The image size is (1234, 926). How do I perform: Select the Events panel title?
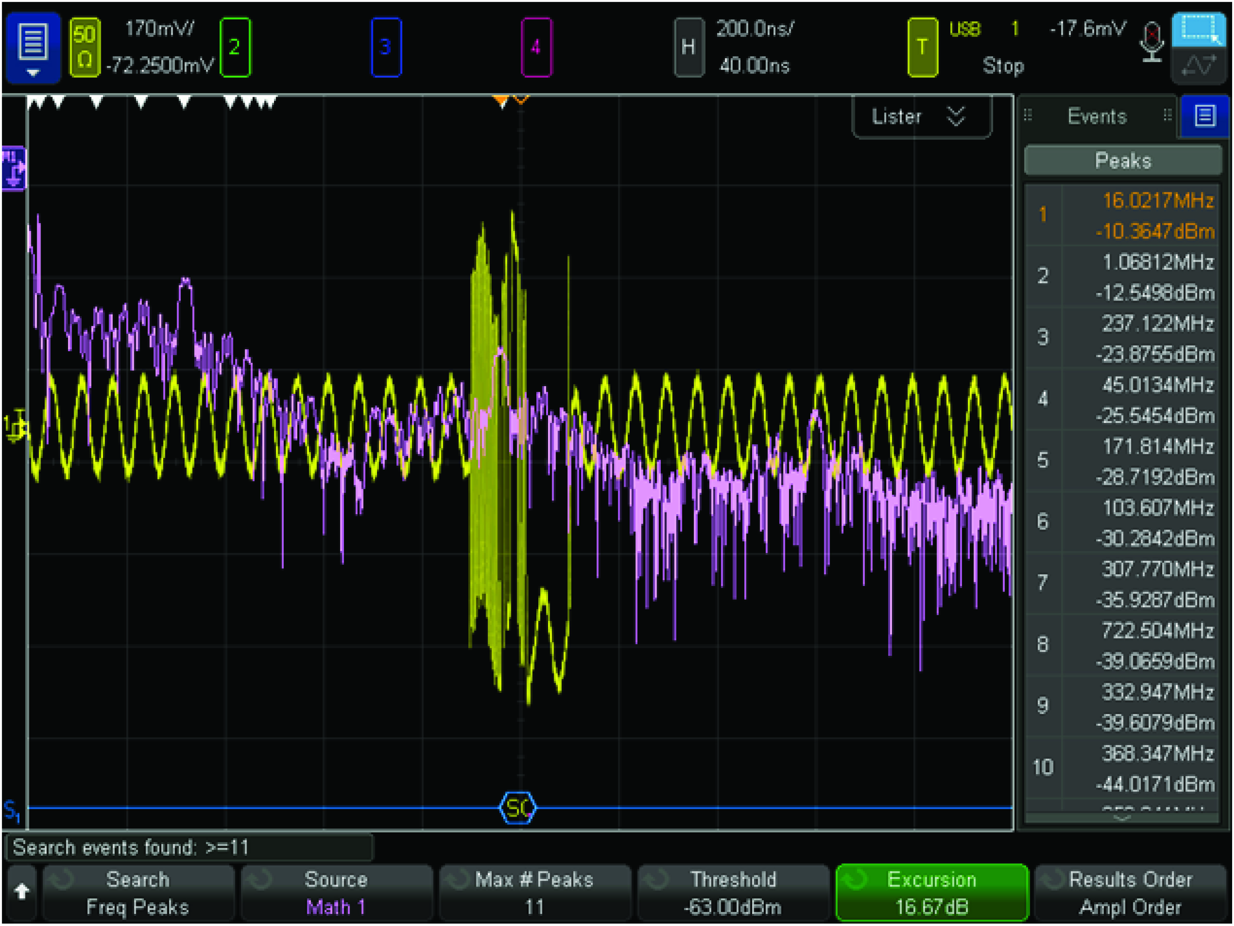pos(1097,116)
